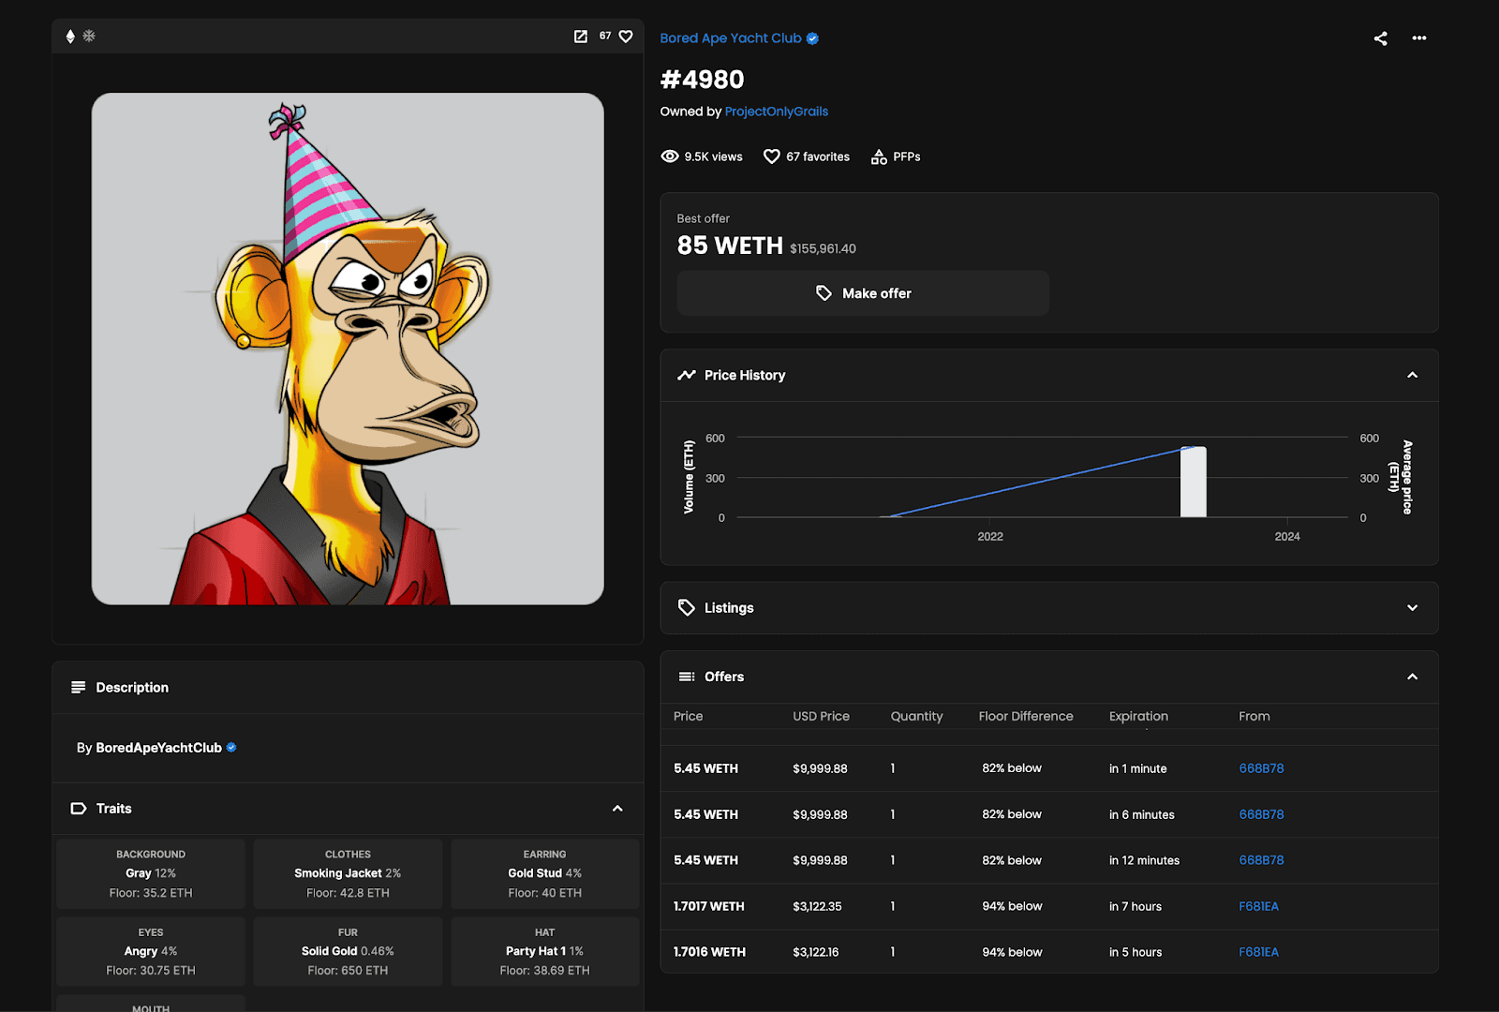
Task: Open bidder 668B78 on offer expiring in 12 minutes
Action: (1261, 860)
